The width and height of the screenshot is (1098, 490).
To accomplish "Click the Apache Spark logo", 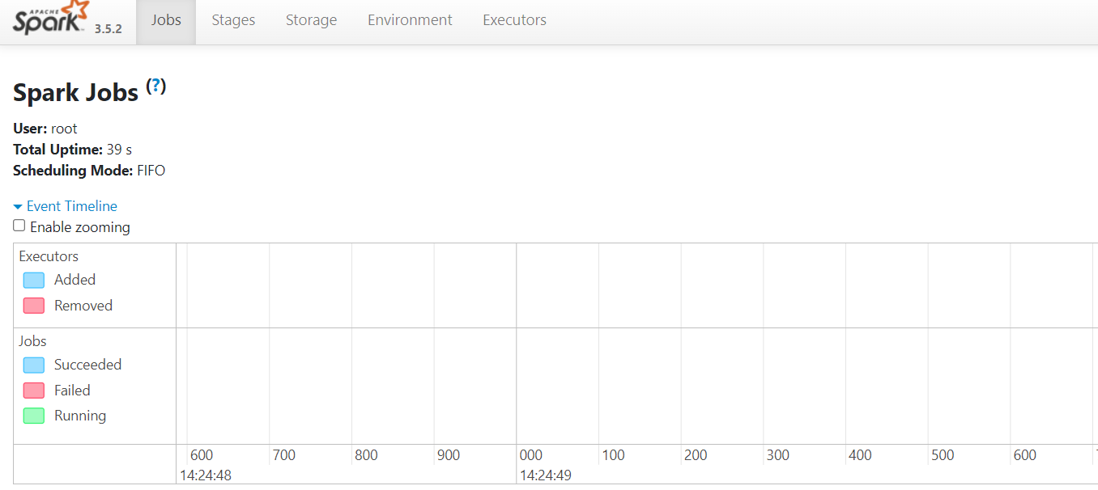I will coord(49,18).
